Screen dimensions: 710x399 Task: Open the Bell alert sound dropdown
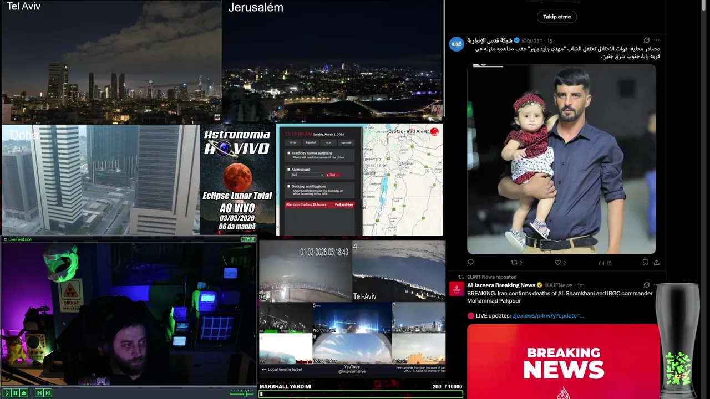click(307, 175)
